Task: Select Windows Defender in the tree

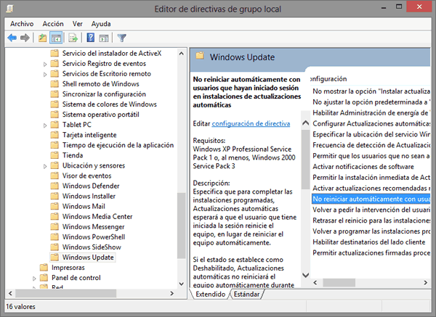Action: [x=91, y=186]
